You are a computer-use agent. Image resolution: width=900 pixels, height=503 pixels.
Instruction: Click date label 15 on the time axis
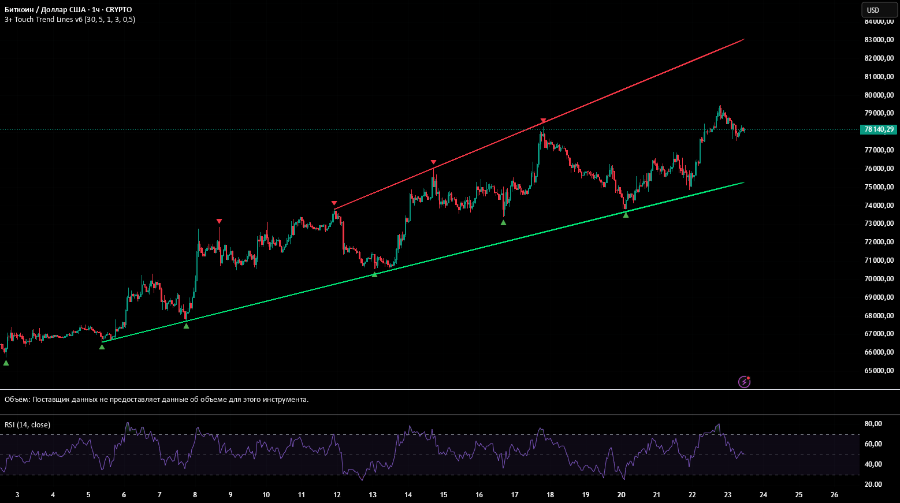[444, 495]
